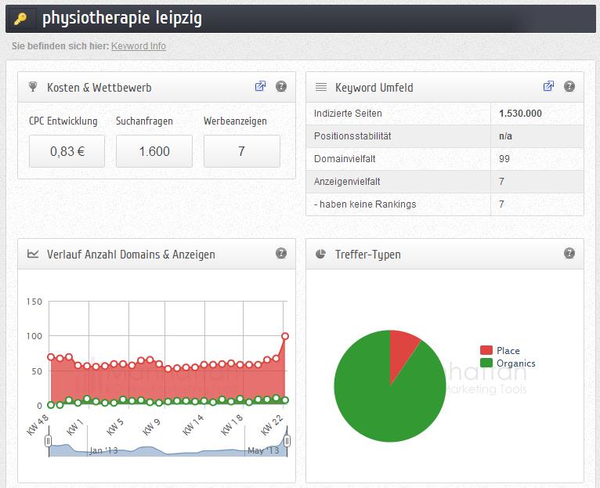This screenshot has height=488, width=600.
Task: Show help for Kosten & Wettbewerb panel
Action: (x=281, y=86)
